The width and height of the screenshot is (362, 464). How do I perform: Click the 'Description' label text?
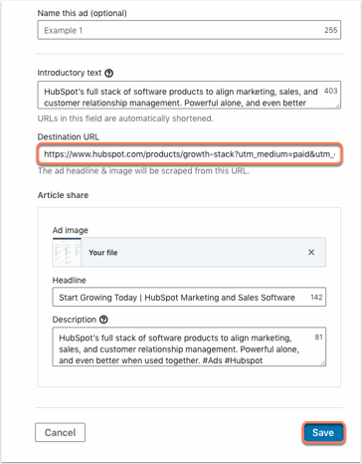[75, 320]
